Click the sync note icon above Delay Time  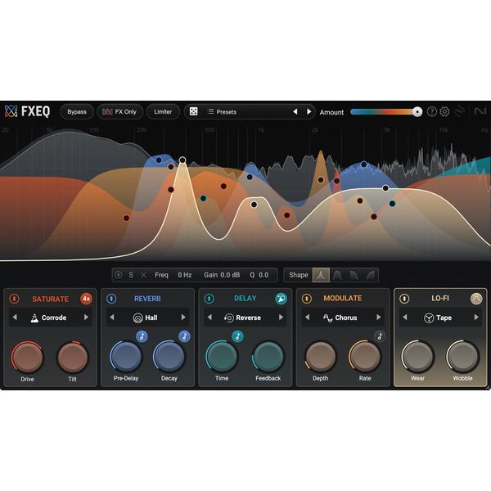coord(237,336)
